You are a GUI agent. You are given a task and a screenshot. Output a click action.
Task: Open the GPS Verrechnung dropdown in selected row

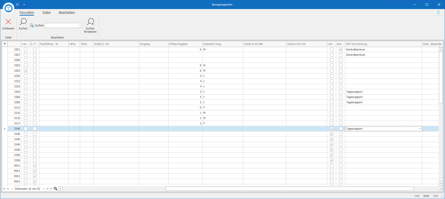(x=420, y=129)
